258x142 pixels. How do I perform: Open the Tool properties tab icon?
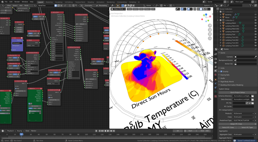click(216, 54)
